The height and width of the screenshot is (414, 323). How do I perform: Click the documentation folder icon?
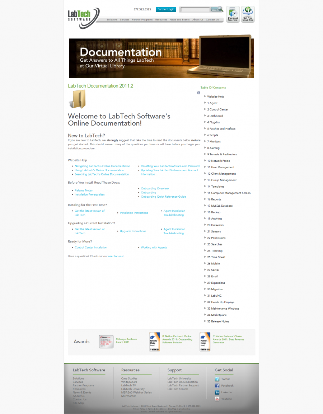tap(78, 99)
